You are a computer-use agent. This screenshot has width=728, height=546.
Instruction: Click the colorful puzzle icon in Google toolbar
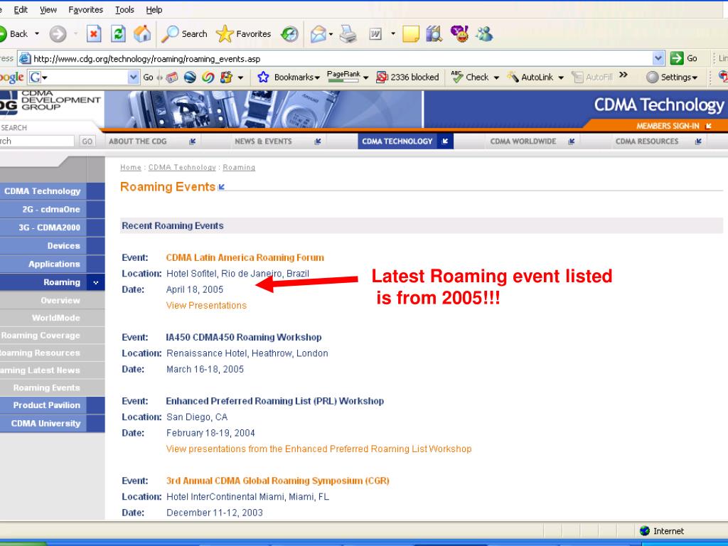click(226, 77)
